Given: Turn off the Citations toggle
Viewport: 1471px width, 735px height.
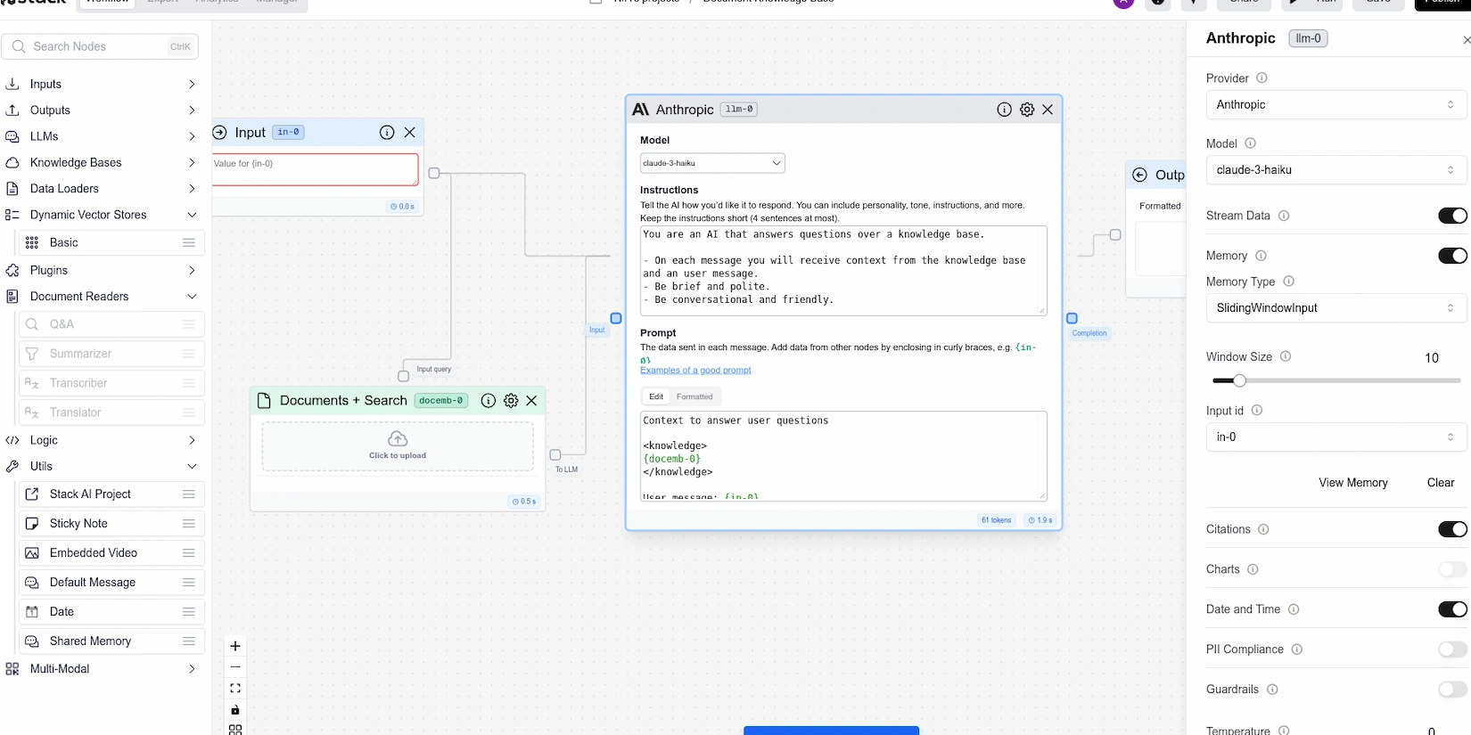Looking at the screenshot, I should click(x=1451, y=529).
